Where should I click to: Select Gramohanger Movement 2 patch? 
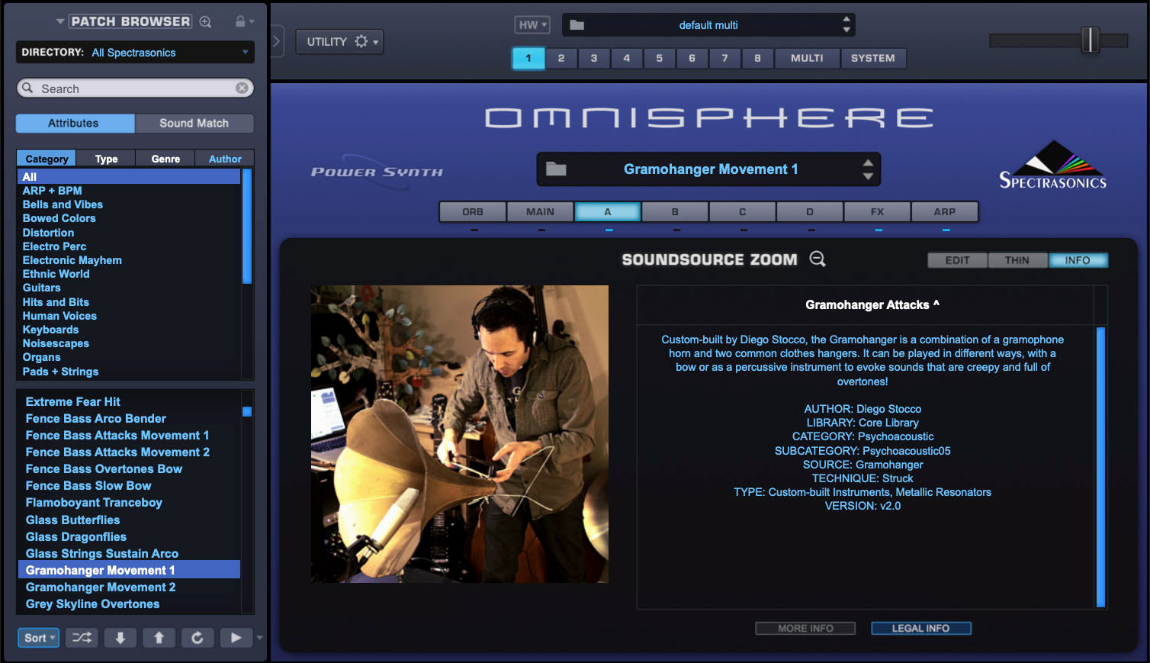coord(101,587)
